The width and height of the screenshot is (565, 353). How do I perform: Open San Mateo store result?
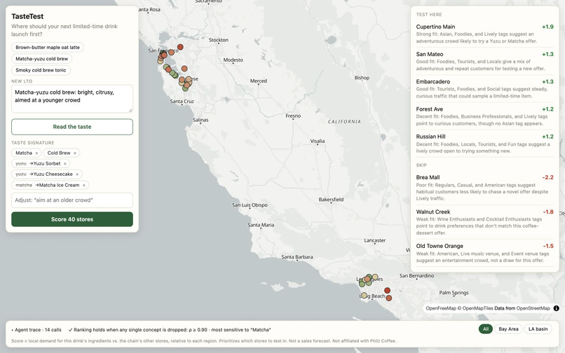(x=484, y=61)
